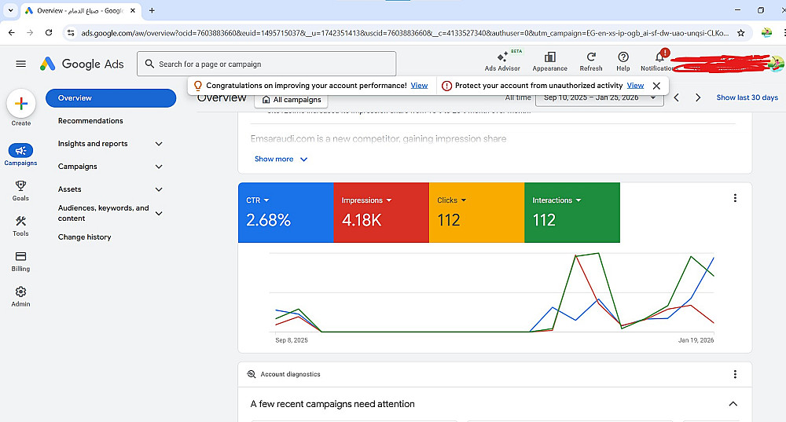Open the Help icon
This screenshot has width=786, height=422.
coord(623,57)
